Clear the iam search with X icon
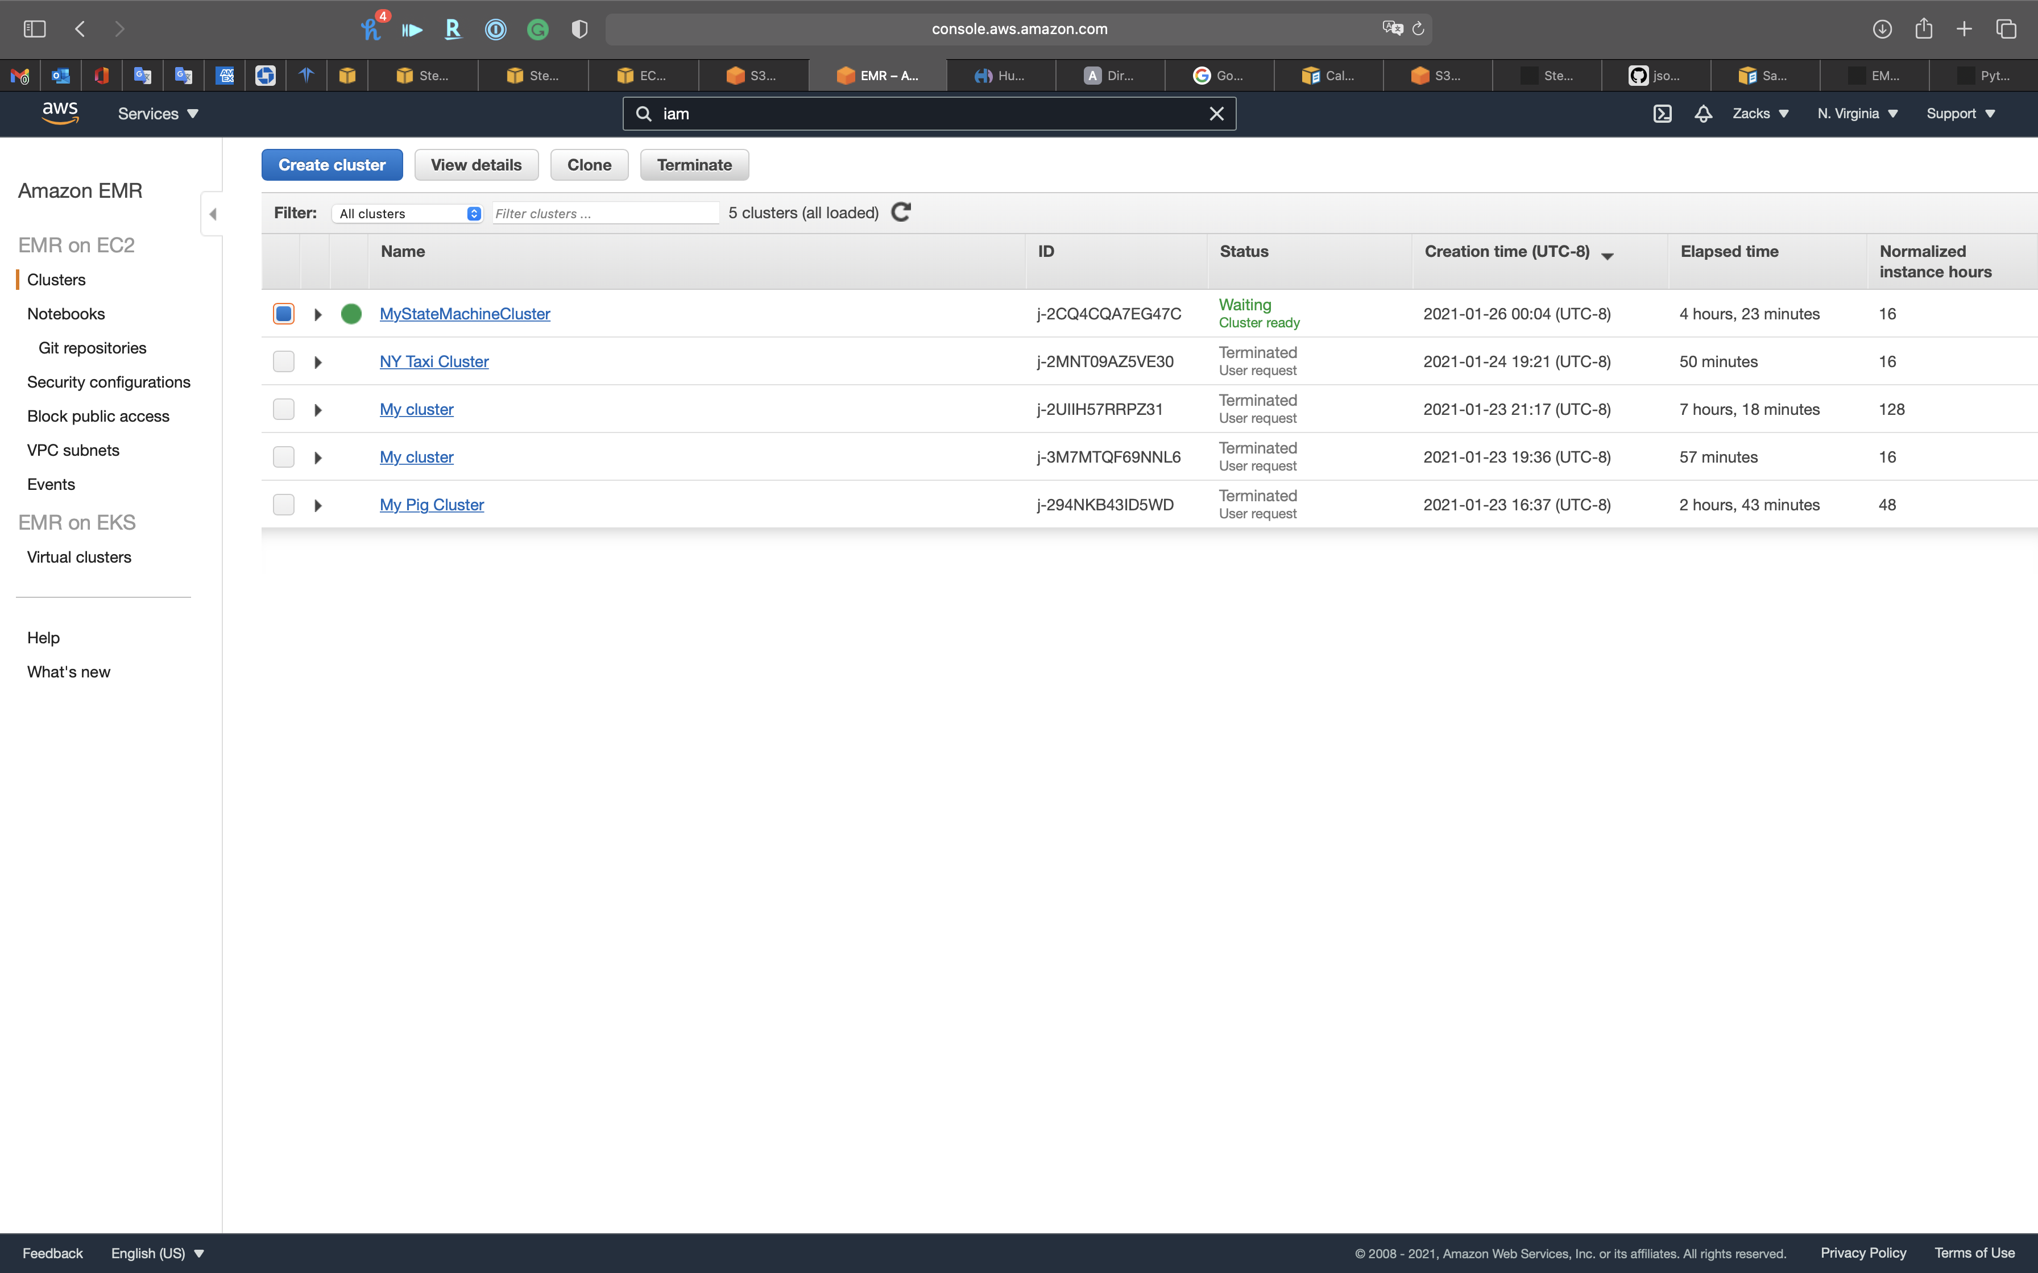 click(x=1216, y=114)
